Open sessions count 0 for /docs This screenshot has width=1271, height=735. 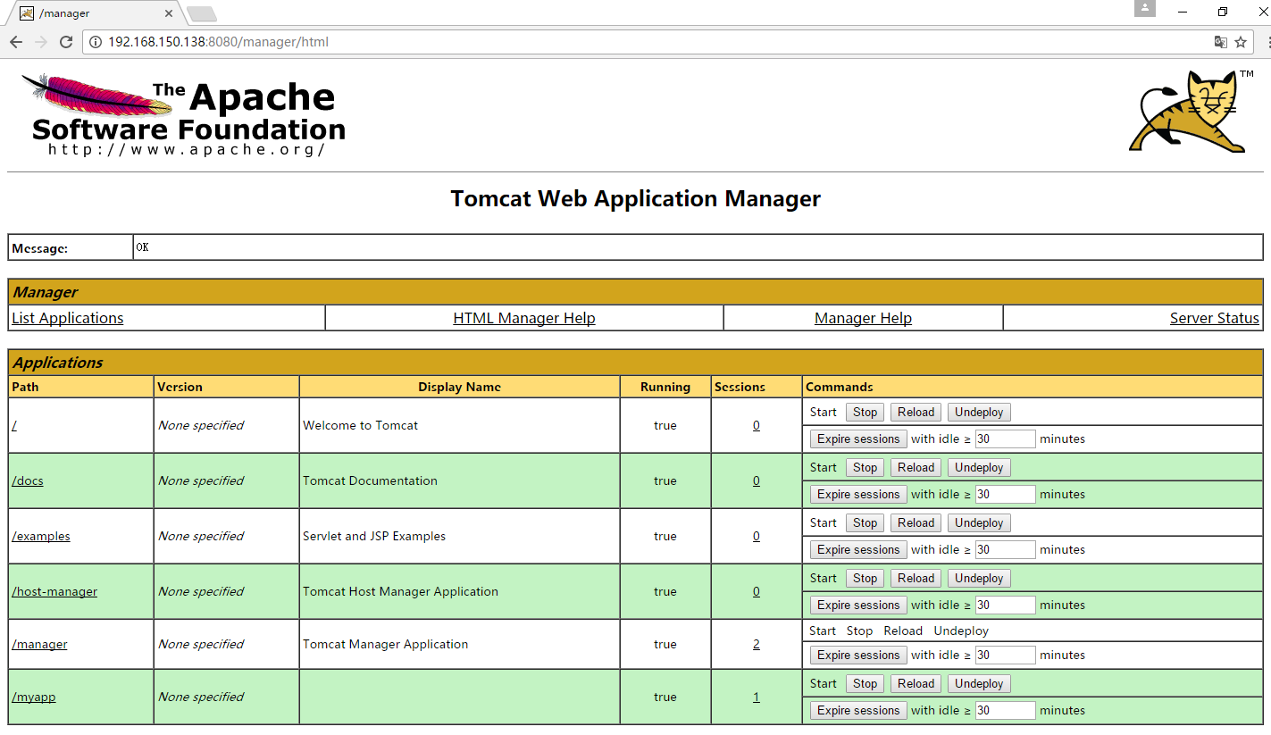point(757,480)
